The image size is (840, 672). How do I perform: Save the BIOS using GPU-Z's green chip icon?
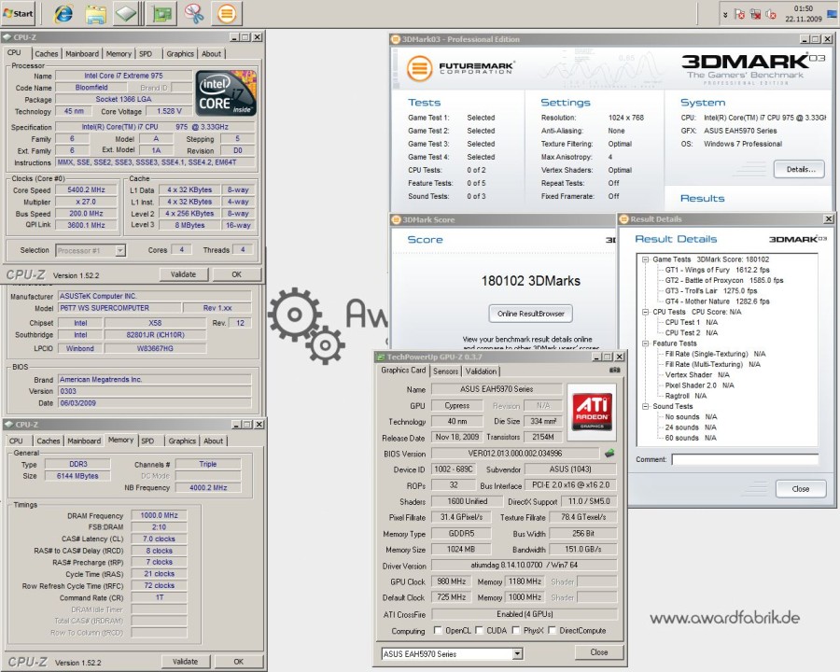tap(609, 454)
